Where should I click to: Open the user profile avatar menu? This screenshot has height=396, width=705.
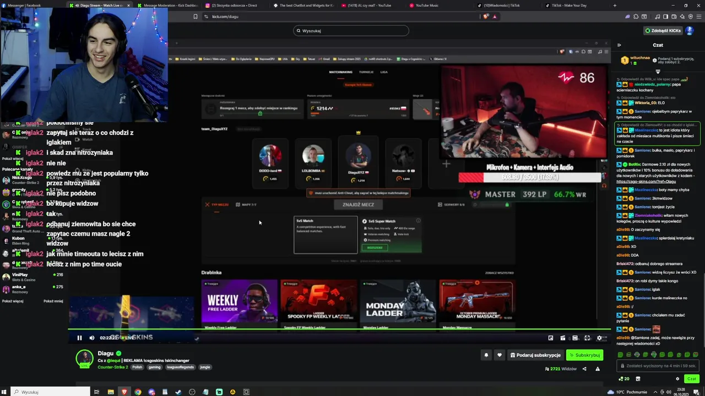pos(689,31)
